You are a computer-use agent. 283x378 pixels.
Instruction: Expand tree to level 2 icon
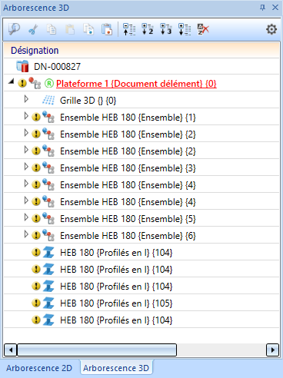pos(148,29)
